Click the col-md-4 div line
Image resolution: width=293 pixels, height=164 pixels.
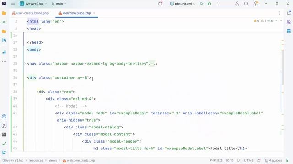(x=71, y=99)
